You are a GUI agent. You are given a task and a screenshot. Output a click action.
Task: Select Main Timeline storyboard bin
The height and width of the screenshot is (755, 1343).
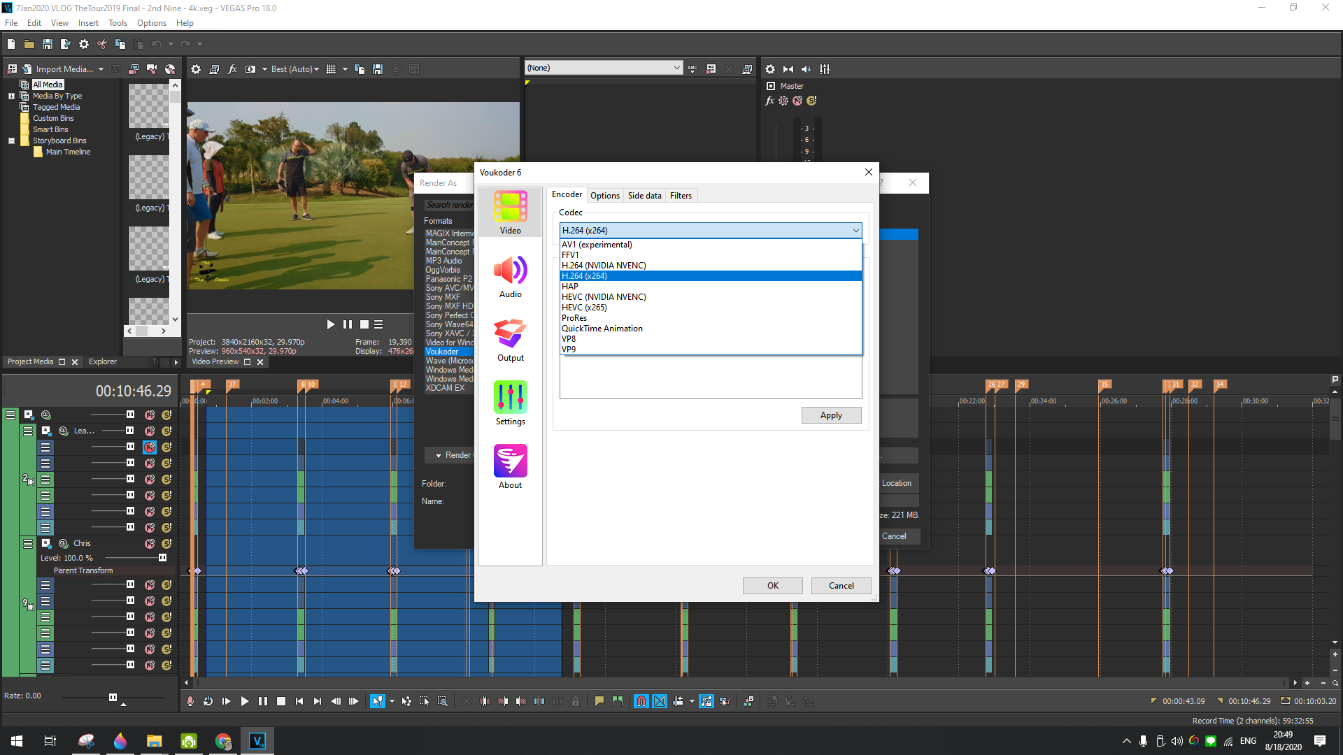pos(68,152)
